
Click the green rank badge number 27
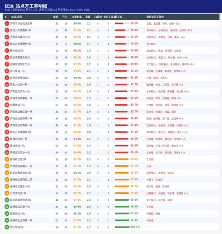[7, 200]
